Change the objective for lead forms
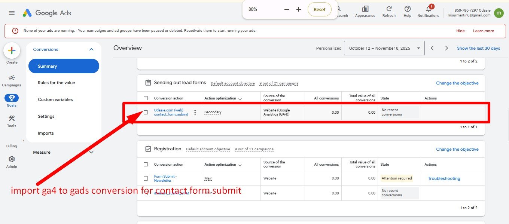The width and height of the screenshot is (509, 224). click(x=457, y=83)
